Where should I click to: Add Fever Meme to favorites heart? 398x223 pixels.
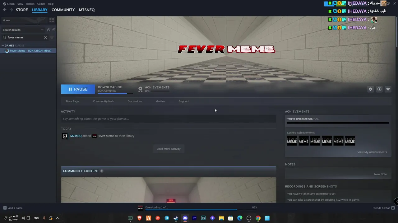click(388, 89)
